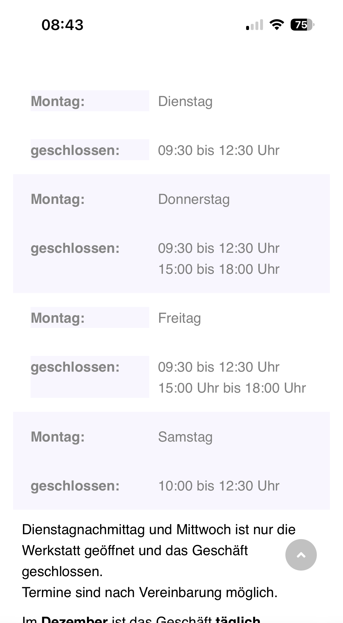Tap the battery level indicator
Viewport: 343px width, 623px height.
(302, 25)
